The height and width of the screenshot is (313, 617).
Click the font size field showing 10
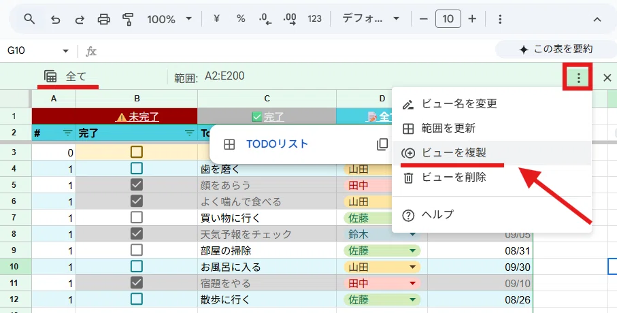point(448,18)
